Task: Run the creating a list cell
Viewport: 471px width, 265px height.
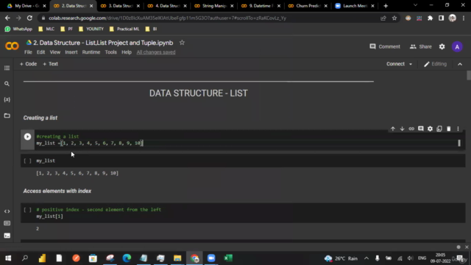Action: tap(27, 137)
